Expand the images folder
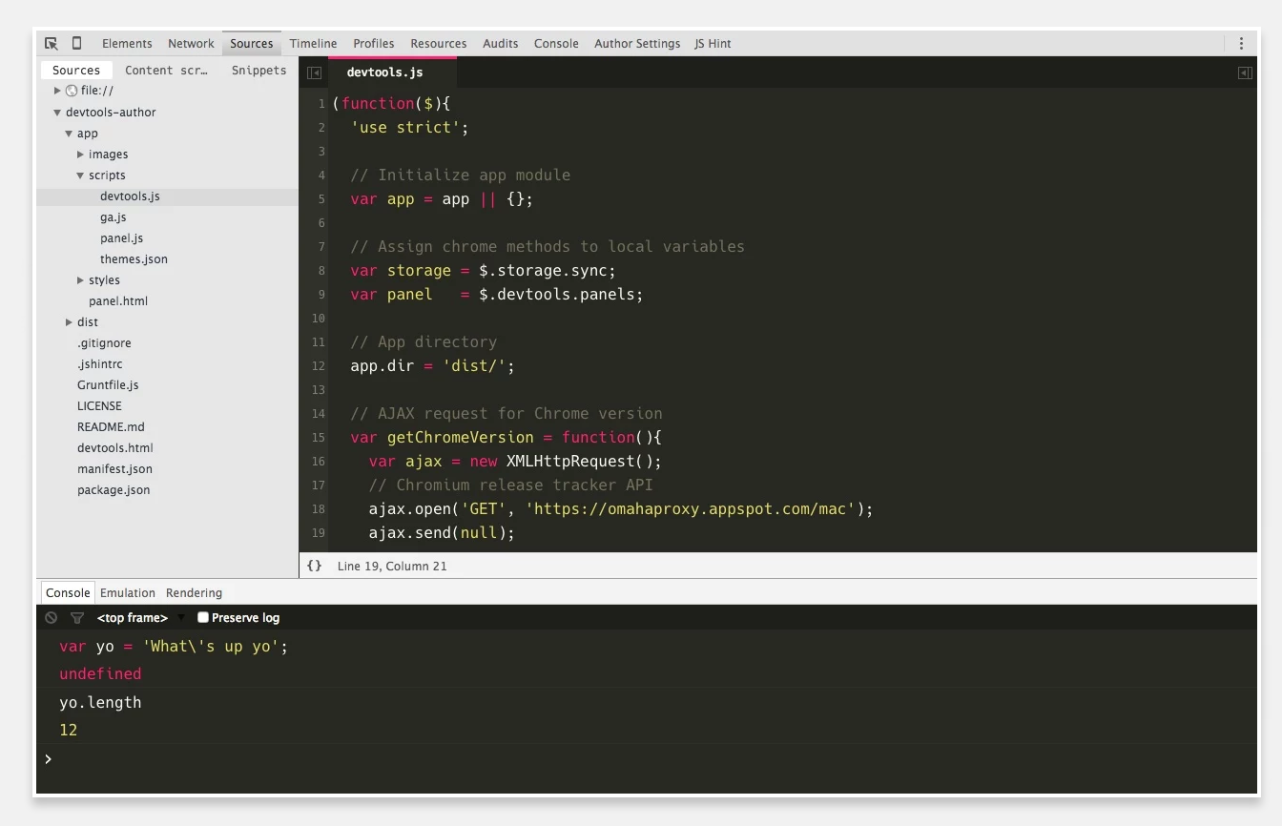1282x826 pixels. tap(80, 155)
